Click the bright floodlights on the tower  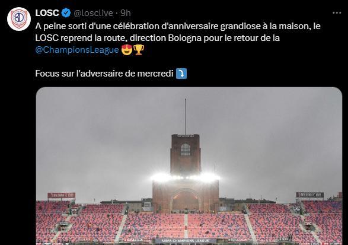click(186, 177)
